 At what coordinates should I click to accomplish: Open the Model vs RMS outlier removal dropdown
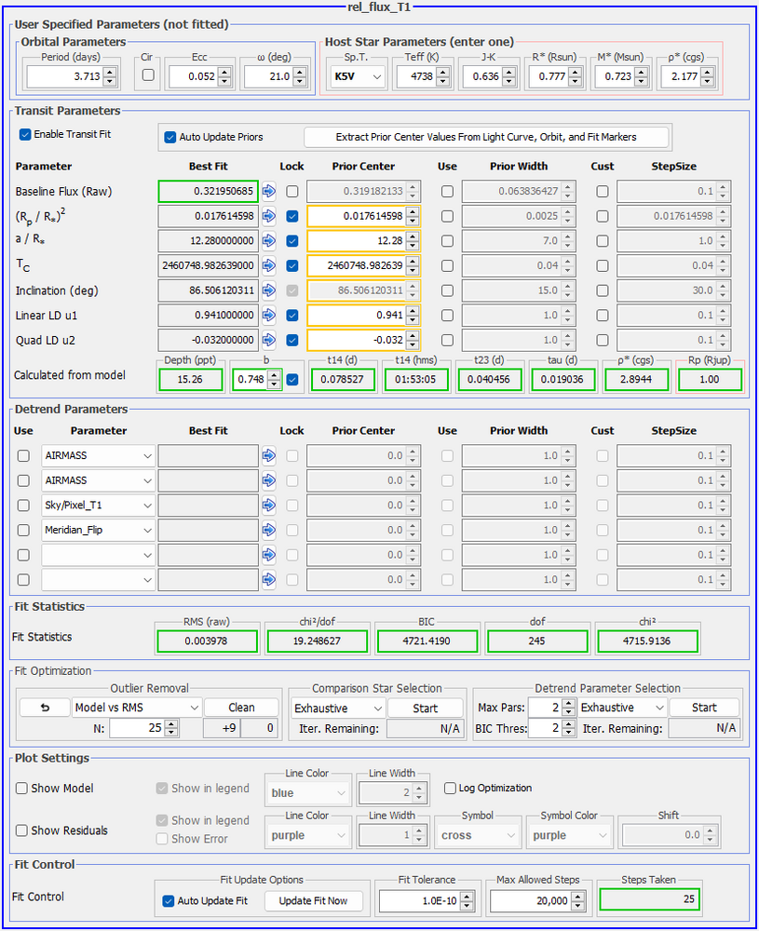pyautogui.click(x=135, y=707)
